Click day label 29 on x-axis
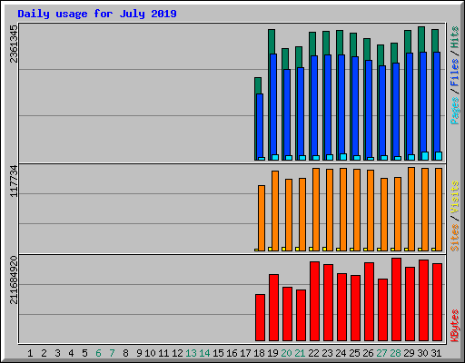This screenshot has height=363, width=465. coord(409,353)
